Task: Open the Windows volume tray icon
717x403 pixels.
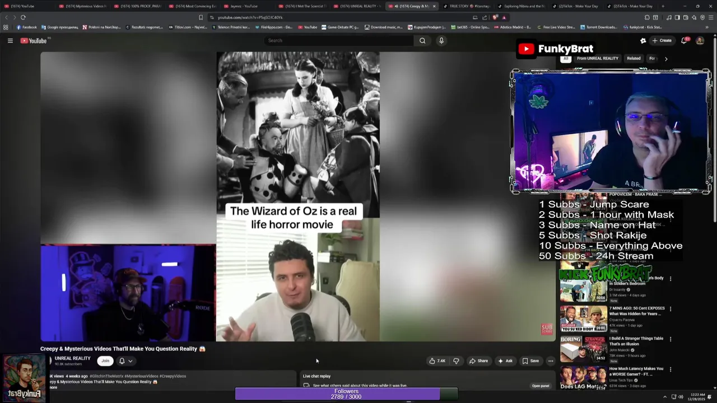Action: (681, 397)
